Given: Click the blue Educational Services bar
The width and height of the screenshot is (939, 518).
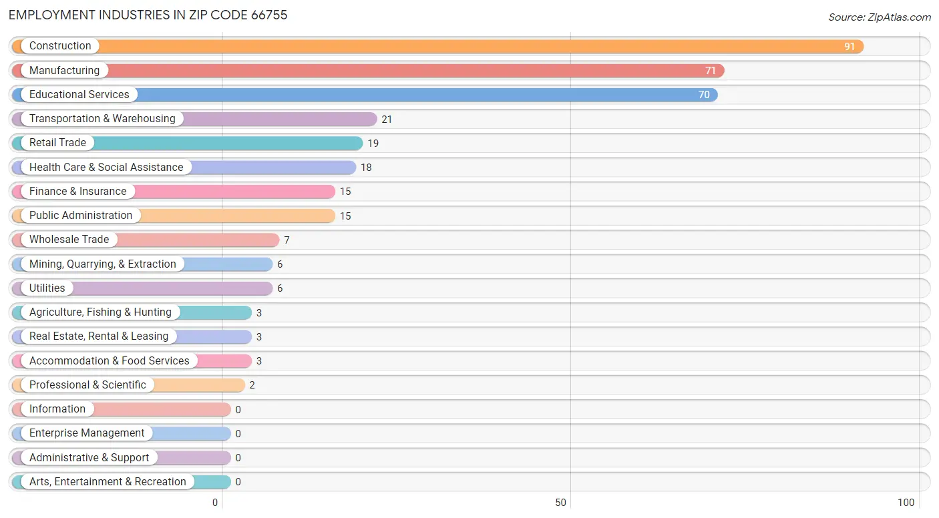Looking at the screenshot, I should coord(365,94).
